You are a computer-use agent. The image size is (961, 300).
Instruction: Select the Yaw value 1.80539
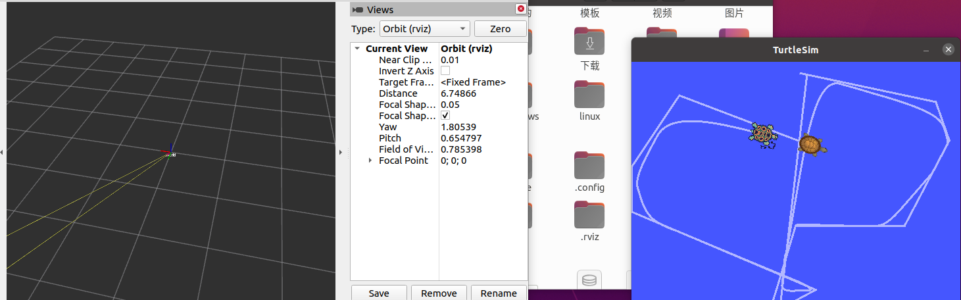[458, 127]
